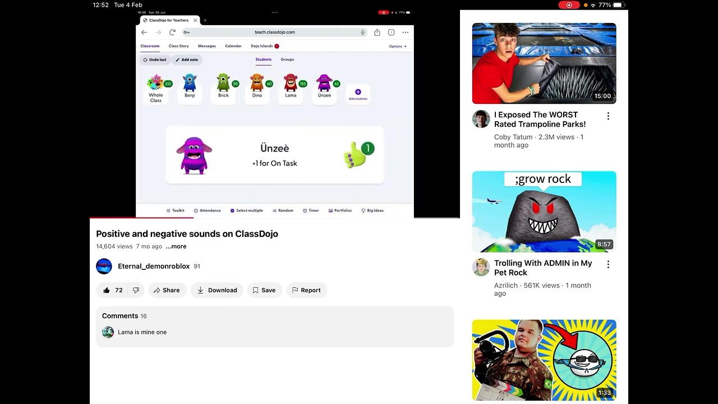Save the video to a playlist
The height and width of the screenshot is (404, 718).
[264, 290]
